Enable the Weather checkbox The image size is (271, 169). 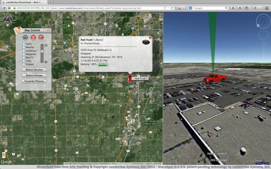click(x=24, y=47)
